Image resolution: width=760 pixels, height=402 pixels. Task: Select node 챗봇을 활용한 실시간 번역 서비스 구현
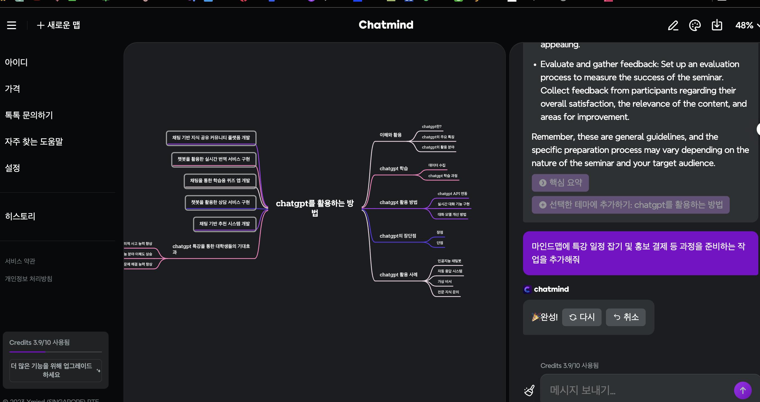pyautogui.click(x=214, y=159)
